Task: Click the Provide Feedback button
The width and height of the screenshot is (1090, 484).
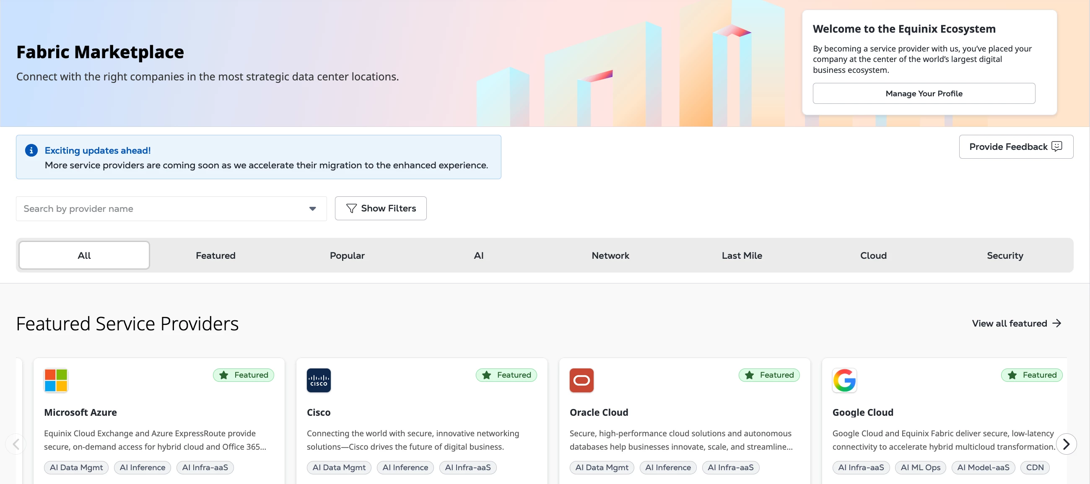Action: coord(1016,147)
